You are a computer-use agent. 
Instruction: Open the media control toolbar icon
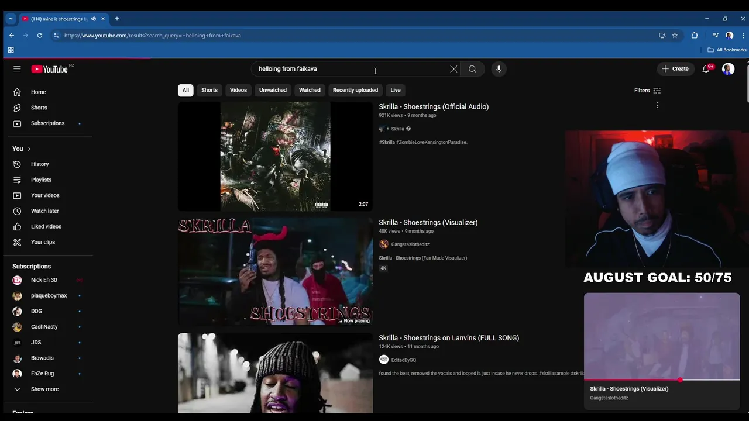tap(715, 35)
